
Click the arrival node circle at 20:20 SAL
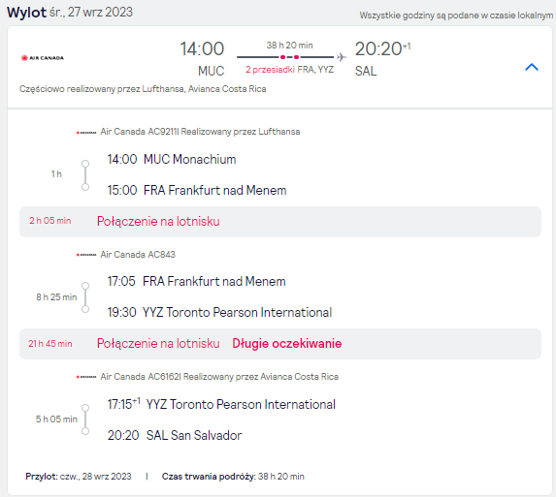[x=85, y=431]
